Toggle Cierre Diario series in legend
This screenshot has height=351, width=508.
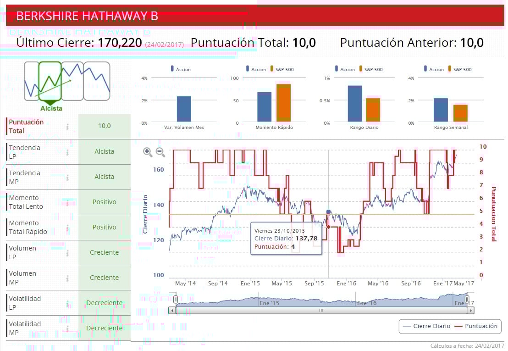tap(426, 326)
